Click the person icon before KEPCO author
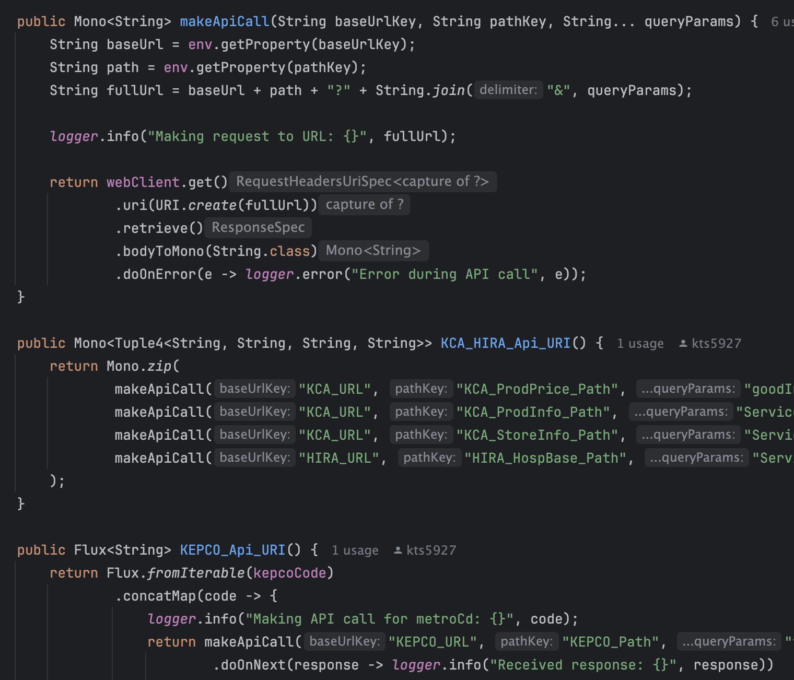This screenshot has height=680, width=794. (x=398, y=550)
